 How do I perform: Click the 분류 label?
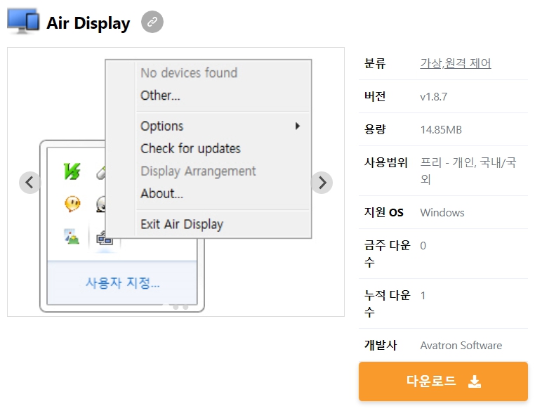click(x=375, y=63)
